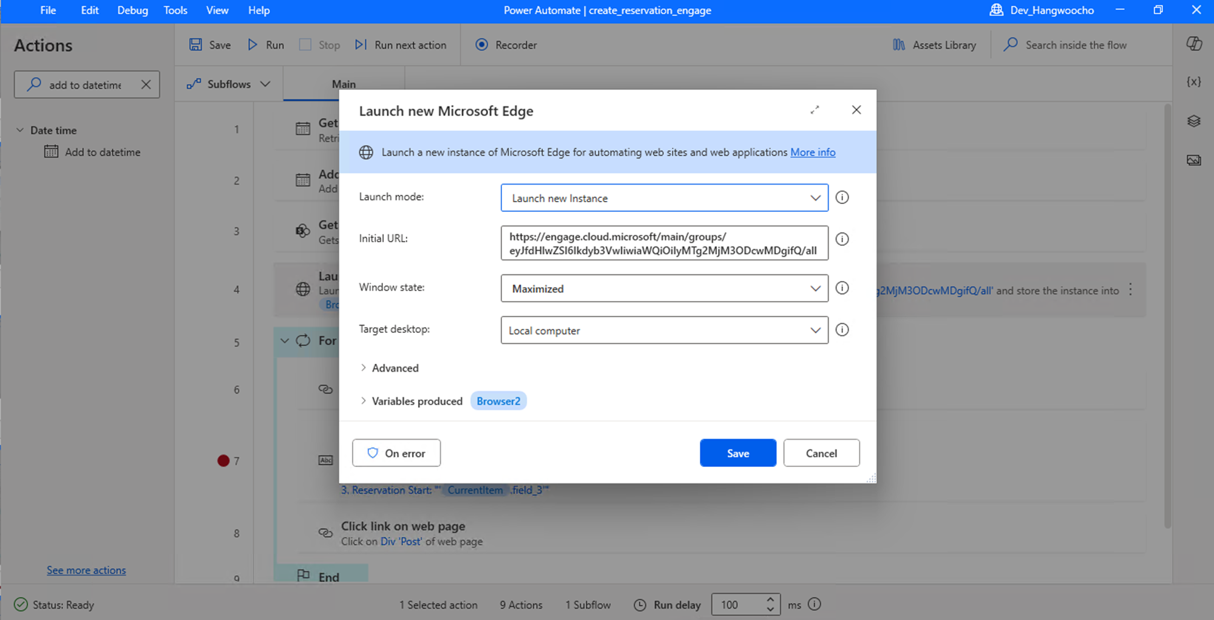
Task: Open the Help menu
Action: coord(259,10)
